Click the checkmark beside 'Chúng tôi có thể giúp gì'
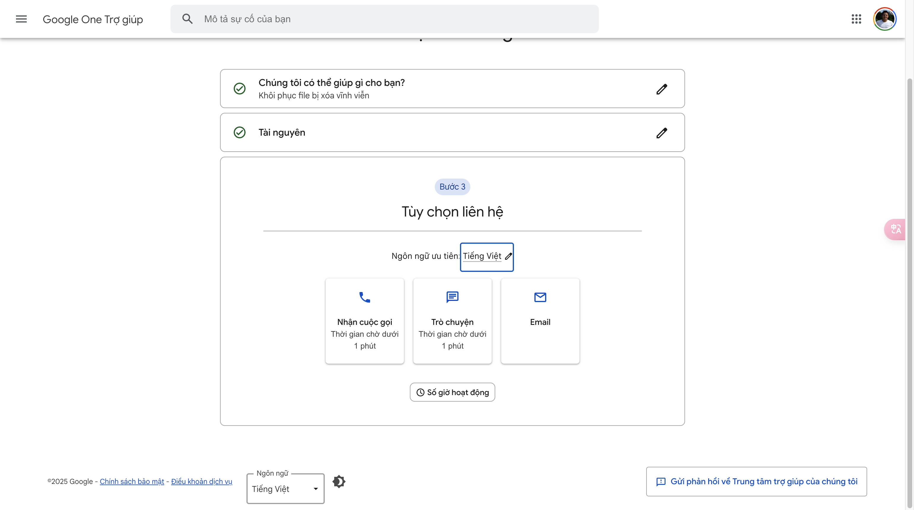The image size is (914, 510). [240, 89]
